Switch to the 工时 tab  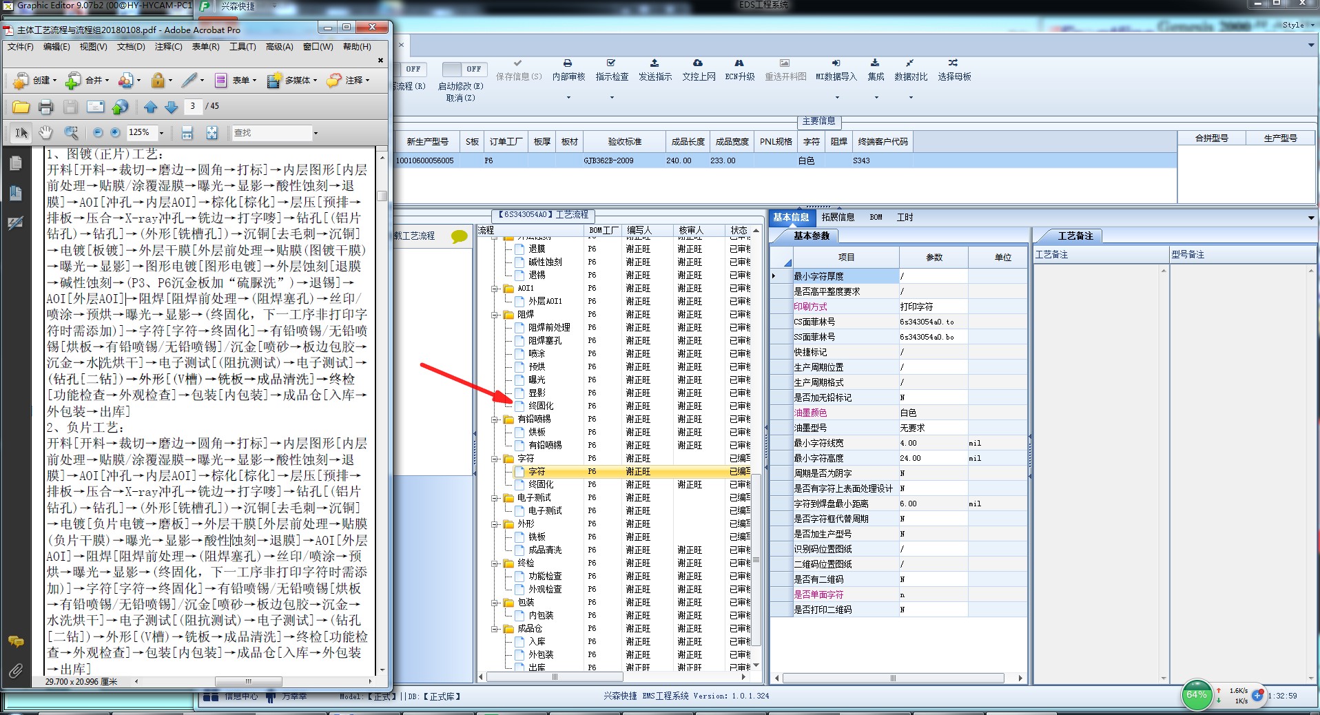coord(905,218)
